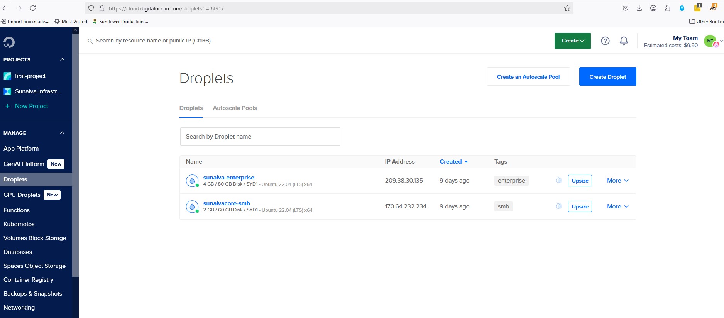Viewport: 724px width, 318px height.
Task: Click the sunaivacore-smb droplet icon
Action: click(192, 206)
